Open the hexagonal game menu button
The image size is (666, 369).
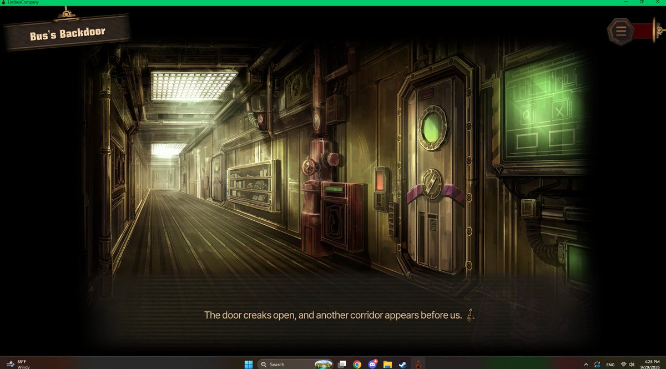tap(621, 31)
